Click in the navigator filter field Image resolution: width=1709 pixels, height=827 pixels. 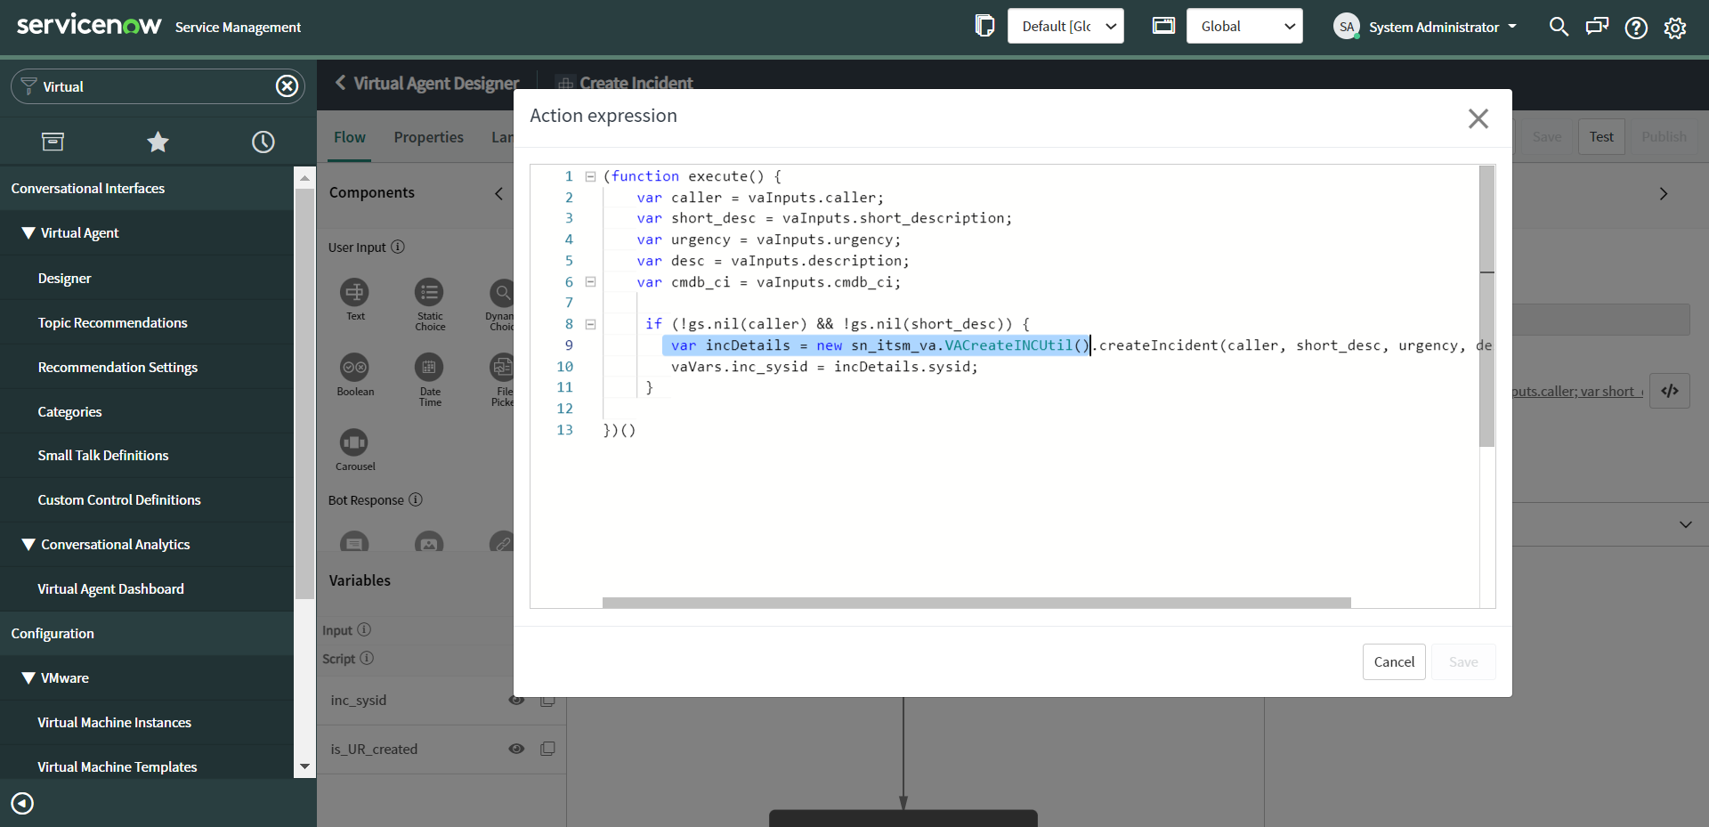pyautogui.click(x=157, y=86)
